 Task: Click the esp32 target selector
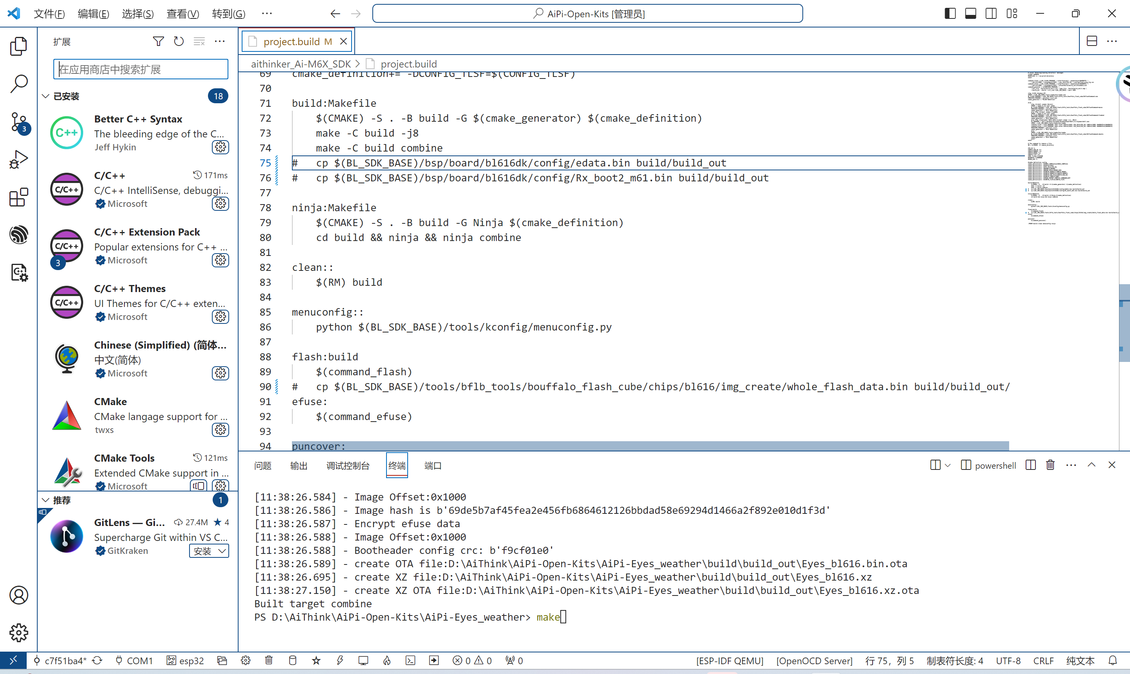pyautogui.click(x=185, y=660)
